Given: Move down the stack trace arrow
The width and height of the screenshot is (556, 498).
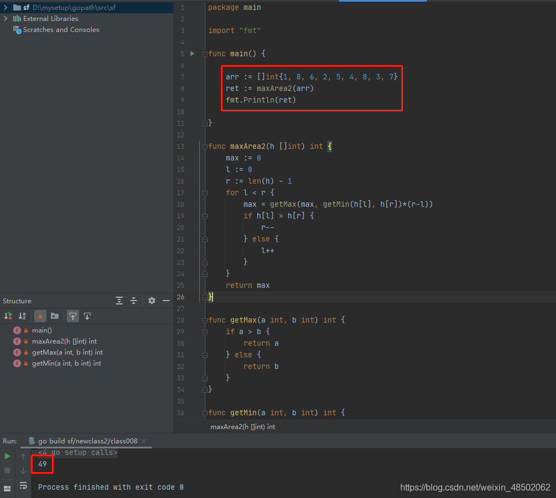Looking at the screenshot, I should (x=23, y=471).
